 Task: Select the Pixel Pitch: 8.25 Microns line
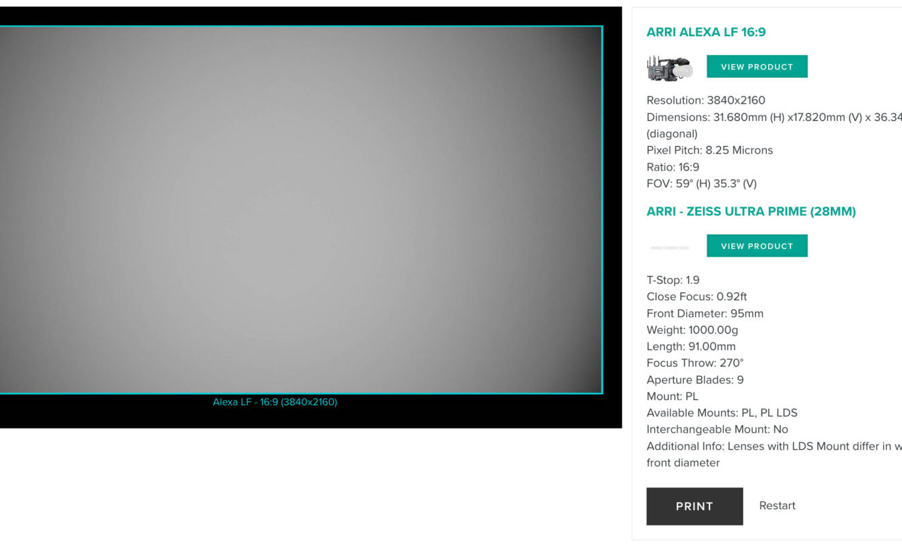[709, 150]
